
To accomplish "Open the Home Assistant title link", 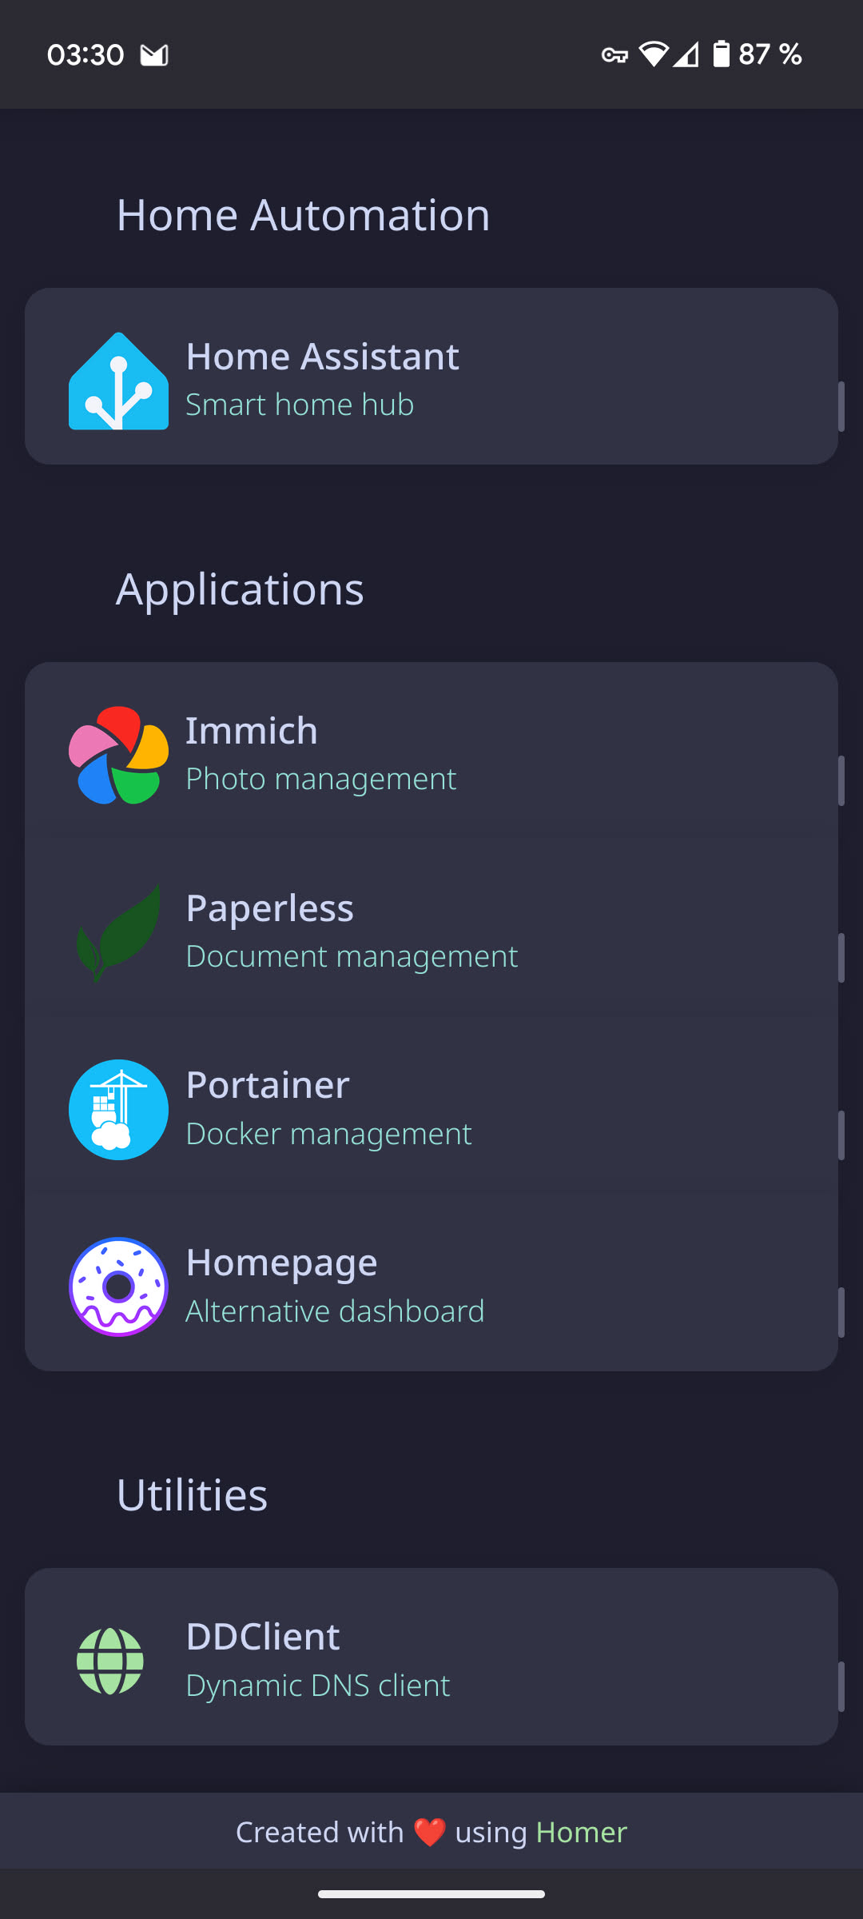I will coord(322,357).
